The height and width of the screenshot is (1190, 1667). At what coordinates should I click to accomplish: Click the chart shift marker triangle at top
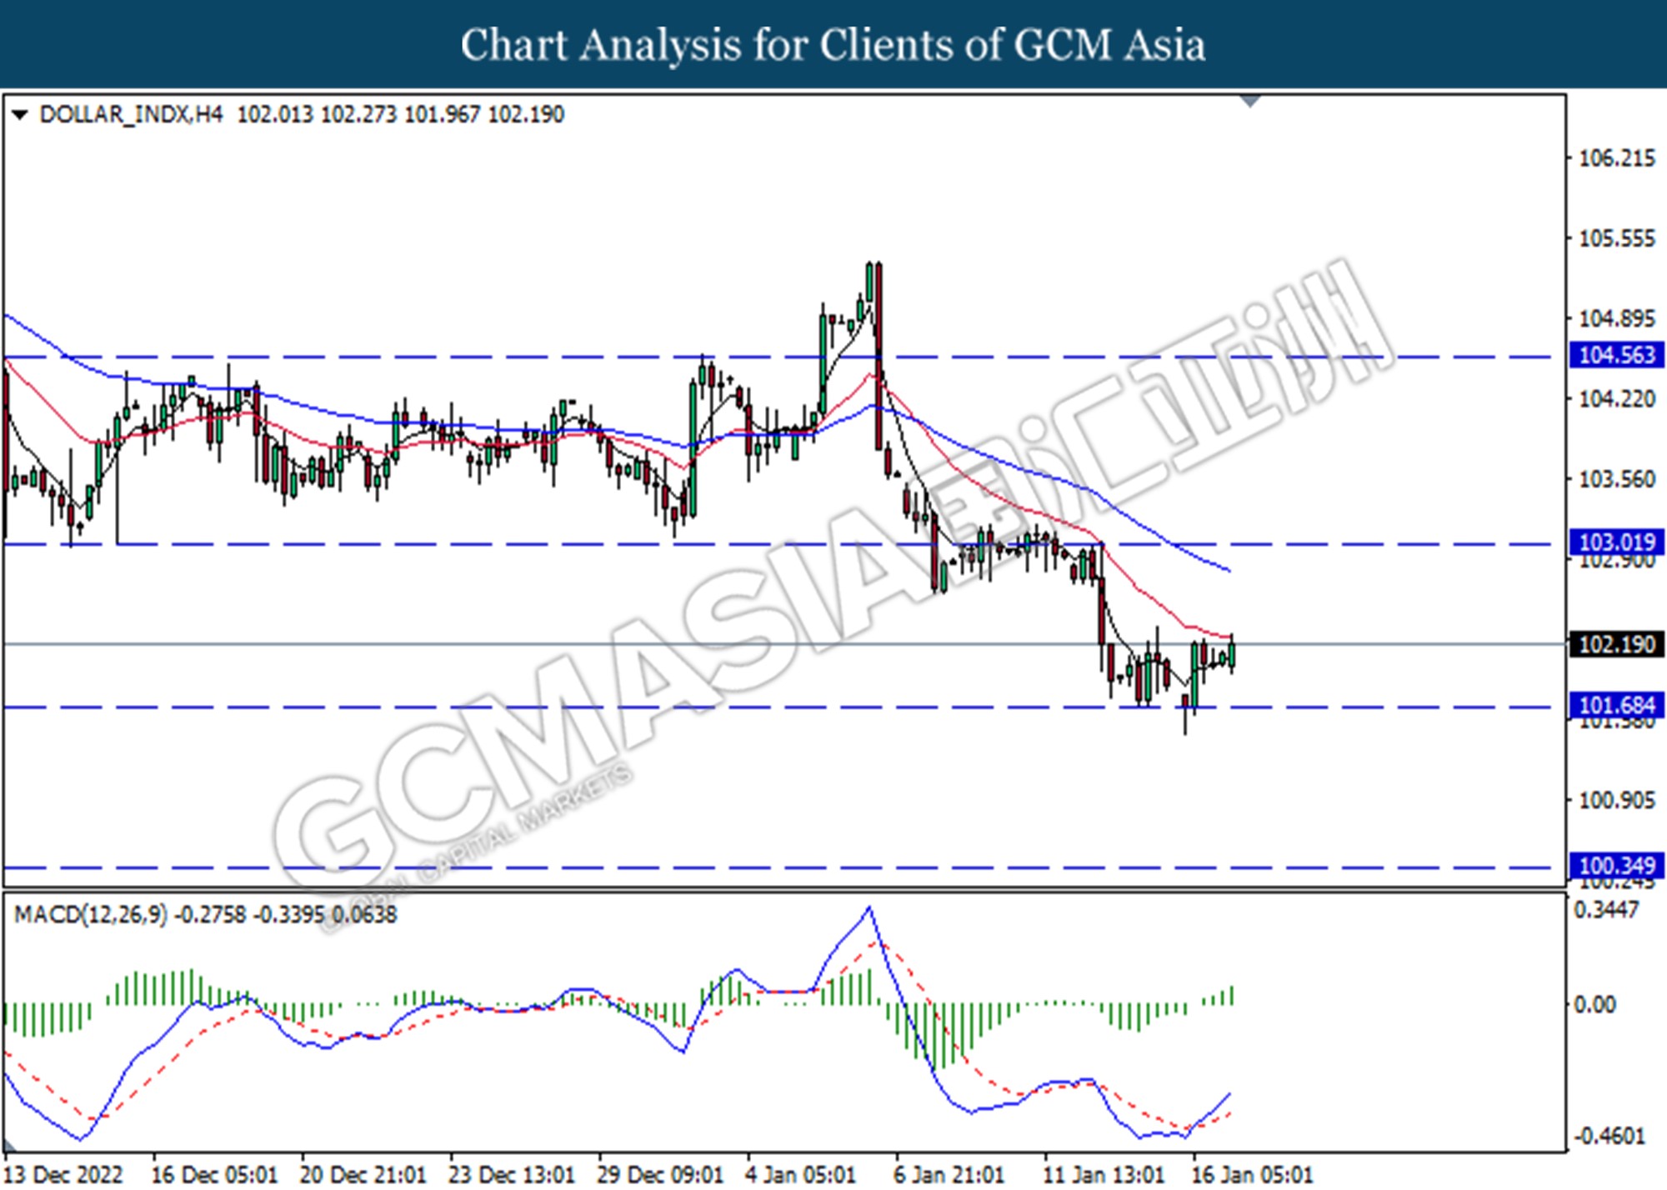(1250, 102)
